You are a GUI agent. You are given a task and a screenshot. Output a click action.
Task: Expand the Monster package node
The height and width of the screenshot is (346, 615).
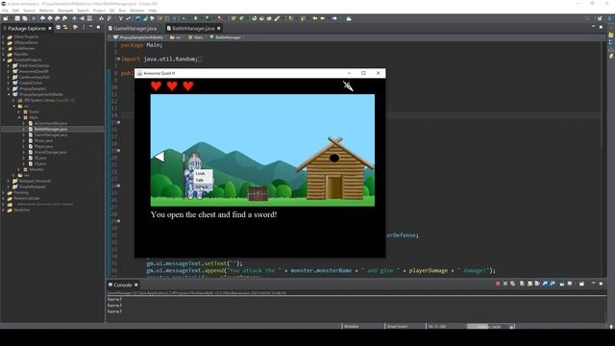(x=19, y=169)
